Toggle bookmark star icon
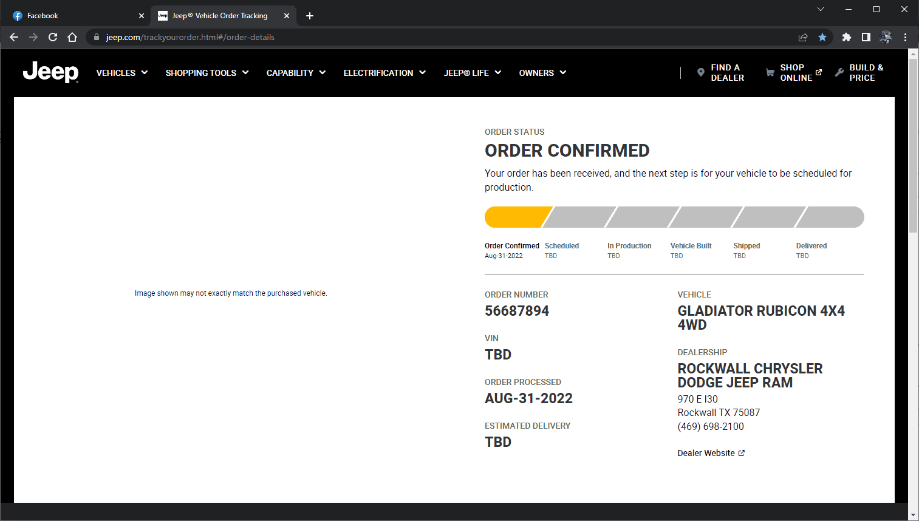 pyautogui.click(x=822, y=37)
